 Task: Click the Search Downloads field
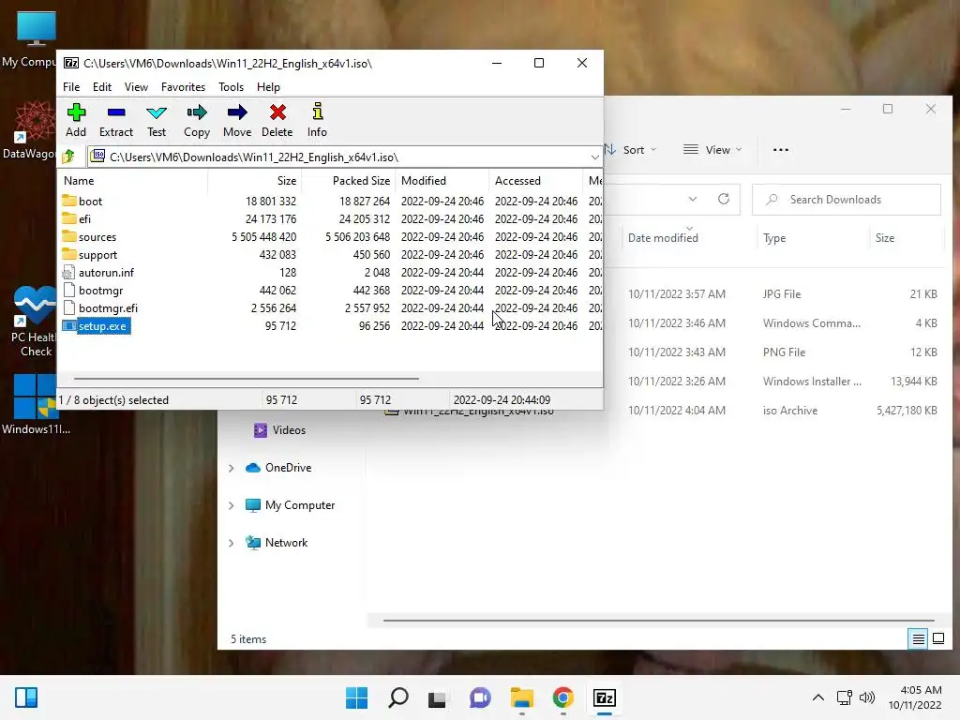847,200
